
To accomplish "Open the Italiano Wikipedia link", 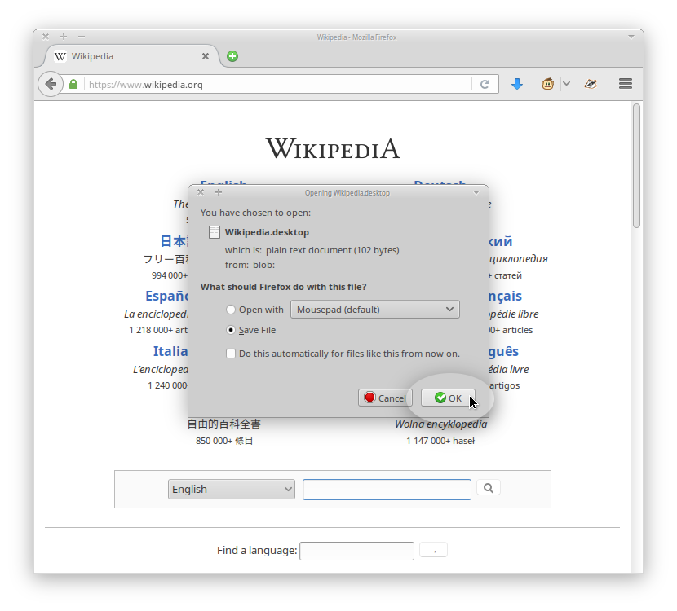I will 170,351.
